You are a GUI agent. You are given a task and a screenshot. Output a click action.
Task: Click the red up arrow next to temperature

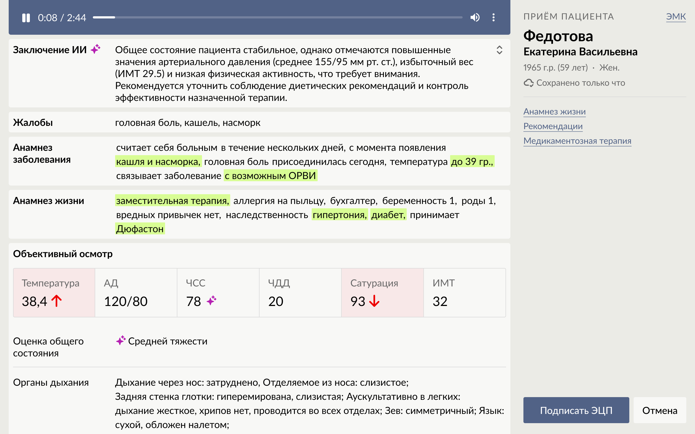point(56,301)
